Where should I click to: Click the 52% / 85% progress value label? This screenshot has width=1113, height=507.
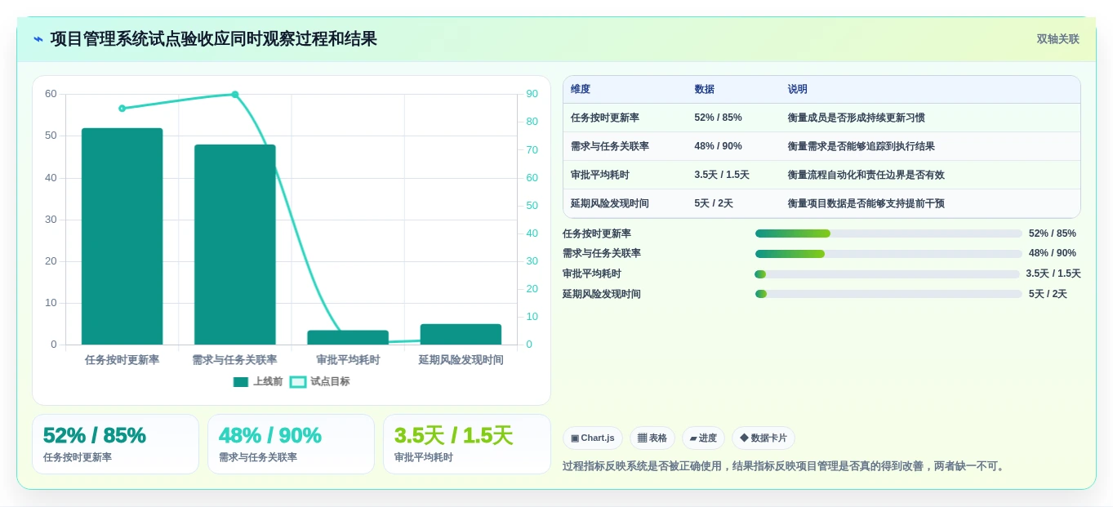point(1053,233)
